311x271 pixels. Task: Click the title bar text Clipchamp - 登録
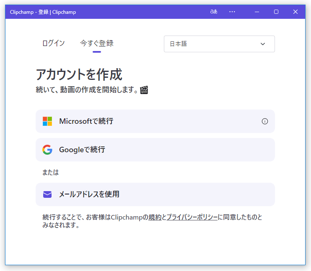pos(43,12)
